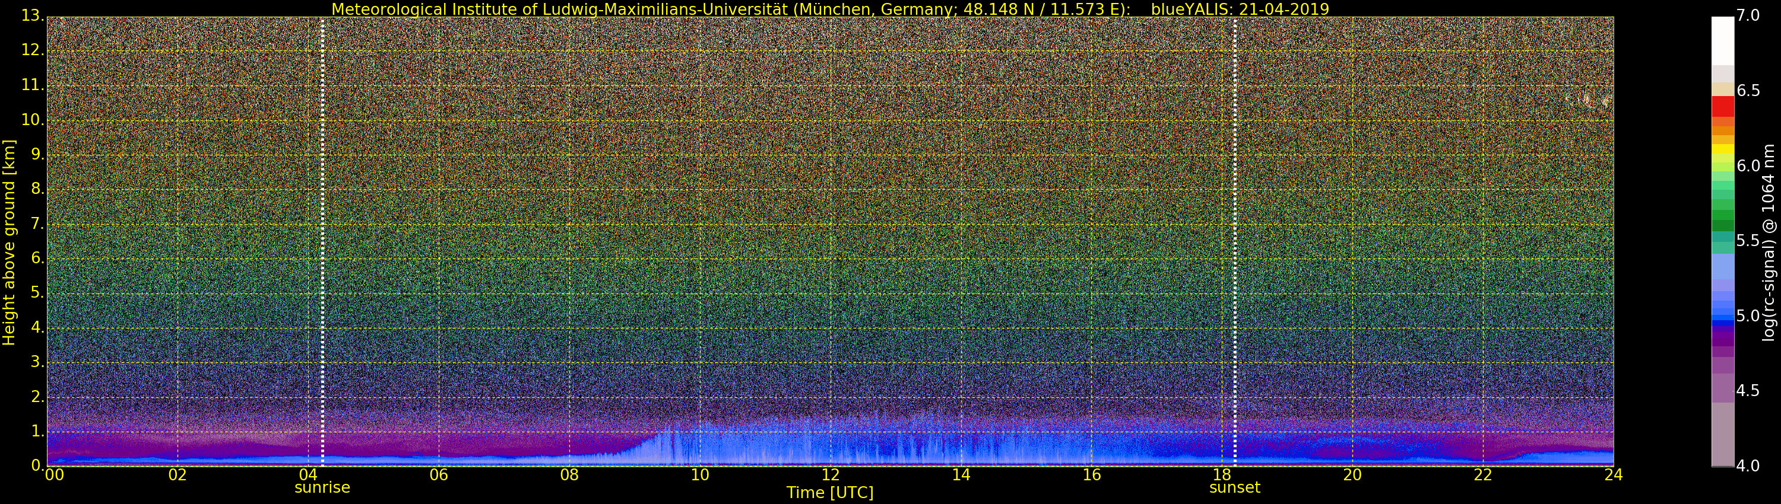Click the height axis tick label '5.'
The height and width of the screenshot is (504, 1781).
(38, 293)
